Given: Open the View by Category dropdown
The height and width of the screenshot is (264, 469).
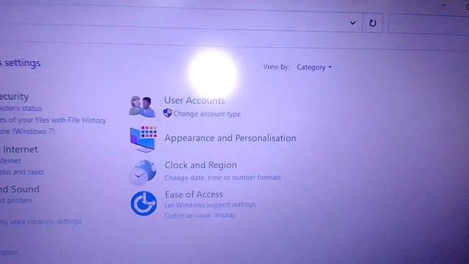Looking at the screenshot, I should (314, 67).
